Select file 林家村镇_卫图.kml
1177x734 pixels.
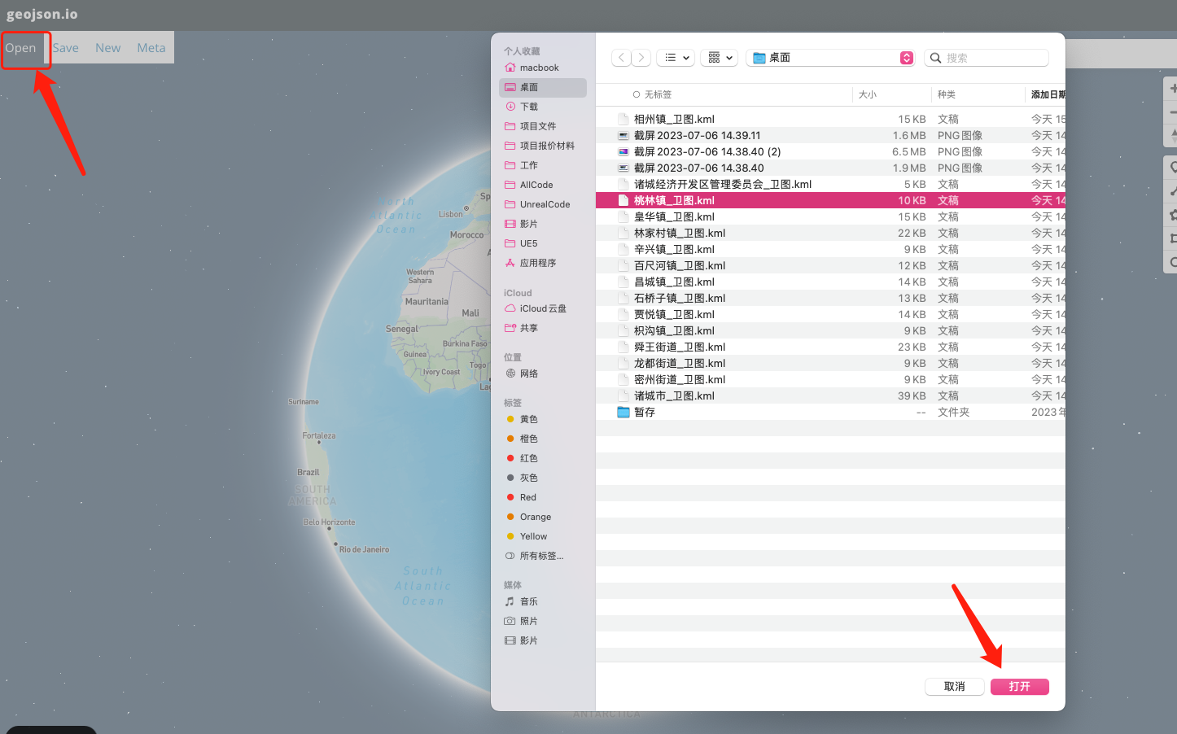830,233
